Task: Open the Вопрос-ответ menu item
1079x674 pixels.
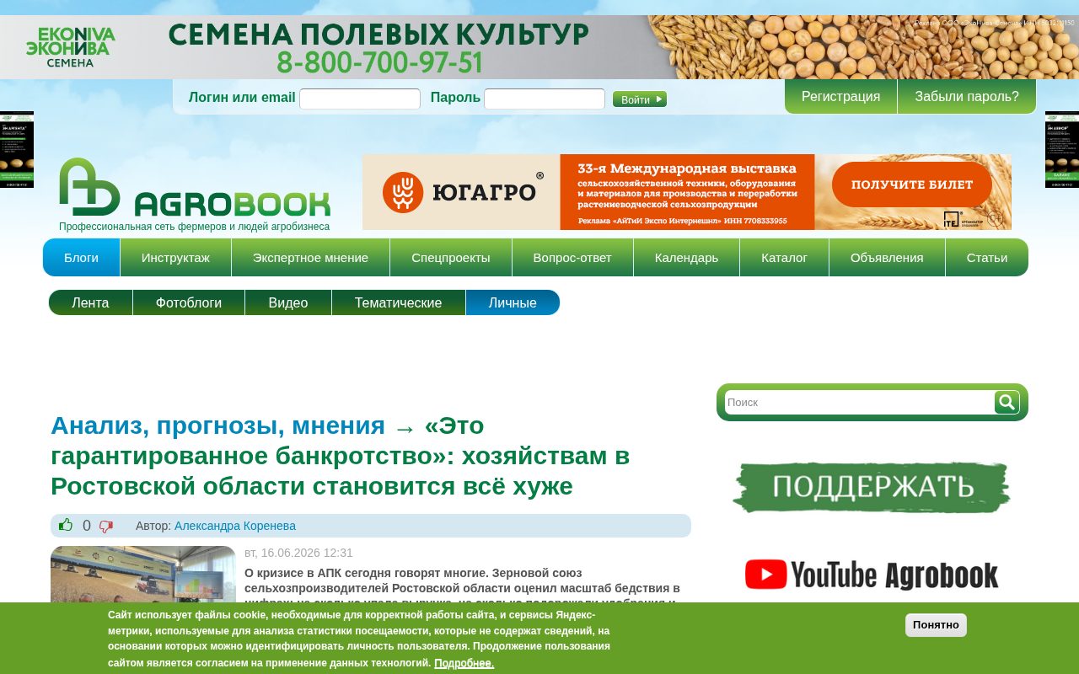Action: click(x=572, y=258)
